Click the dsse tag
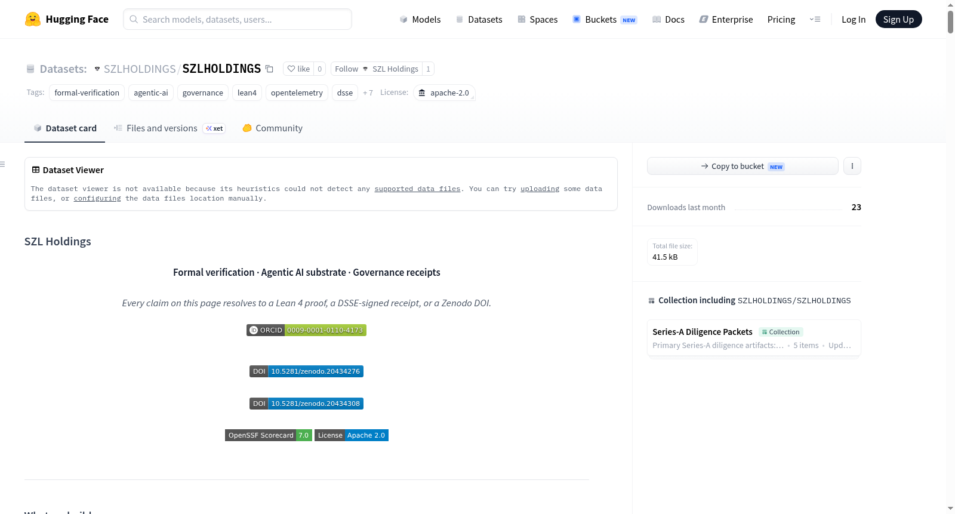 tap(345, 93)
